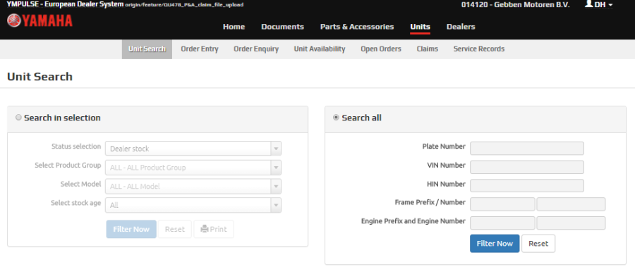The width and height of the screenshot is (635, 274).
Task: Go to the Open Orders tab
Action: tap(381, 49)
